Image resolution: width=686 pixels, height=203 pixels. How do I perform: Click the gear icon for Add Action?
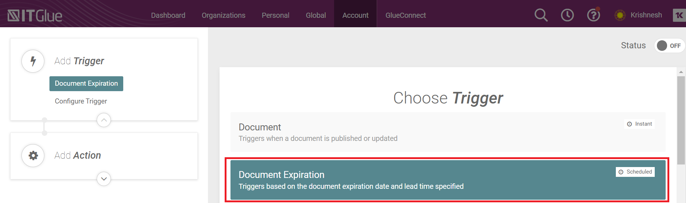point(33,155)
